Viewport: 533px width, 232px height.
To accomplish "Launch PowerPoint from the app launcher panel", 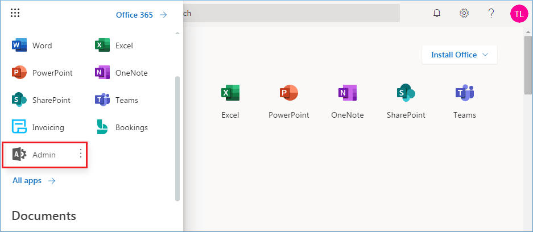I will [x=42, y=73].
